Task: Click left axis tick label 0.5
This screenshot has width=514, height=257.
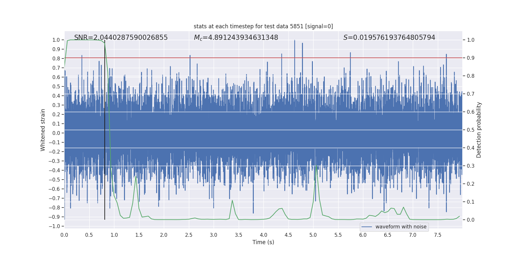Action: tap(56, 87)
